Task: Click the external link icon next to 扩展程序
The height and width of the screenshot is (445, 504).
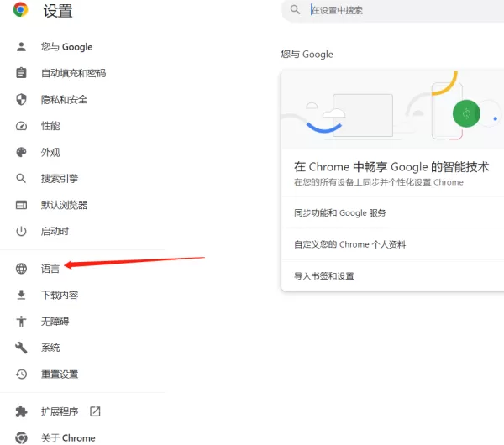Action: point(95,411)
